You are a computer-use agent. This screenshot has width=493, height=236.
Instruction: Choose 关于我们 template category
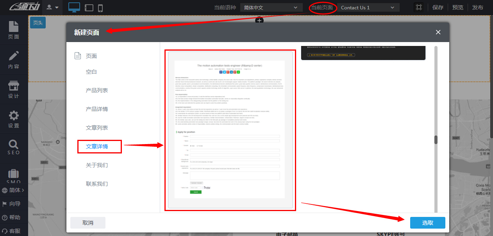tap(97, 165)
